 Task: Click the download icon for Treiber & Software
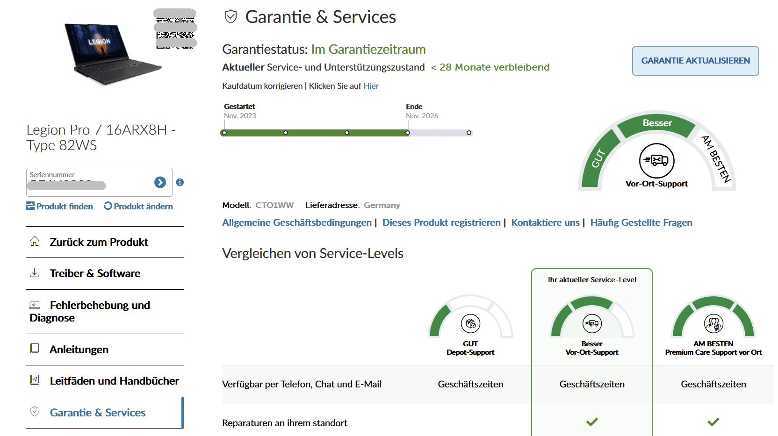point(35,273)
